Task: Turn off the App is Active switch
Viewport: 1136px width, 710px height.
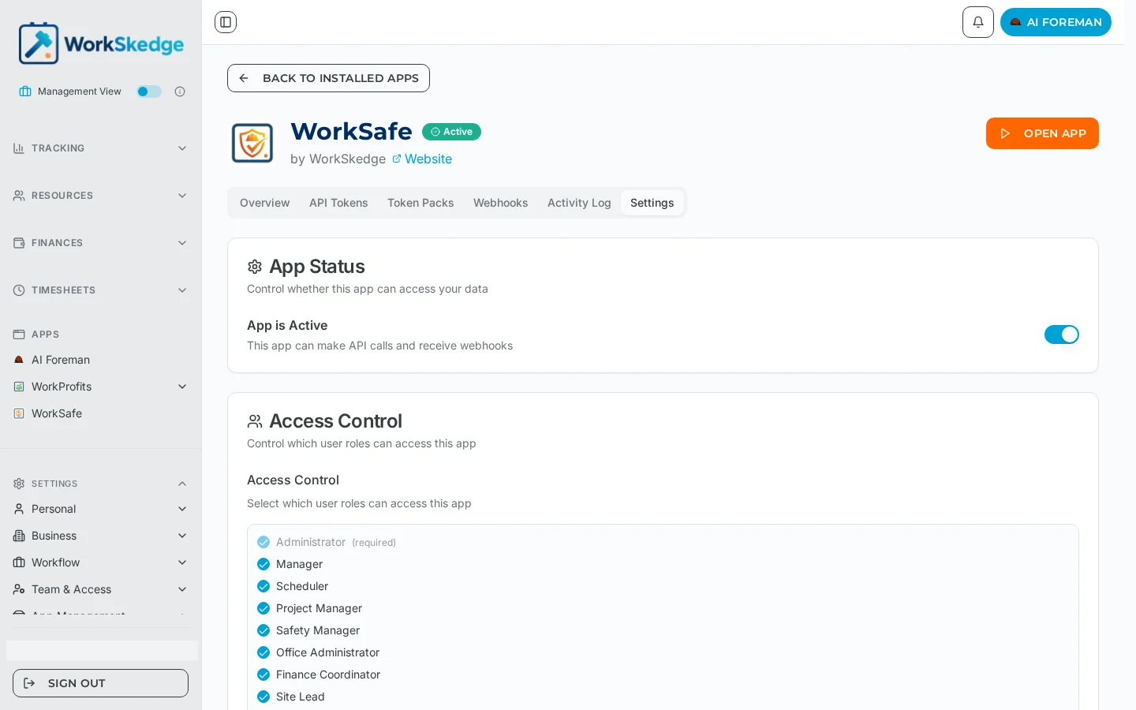Action: (1062, 334)
